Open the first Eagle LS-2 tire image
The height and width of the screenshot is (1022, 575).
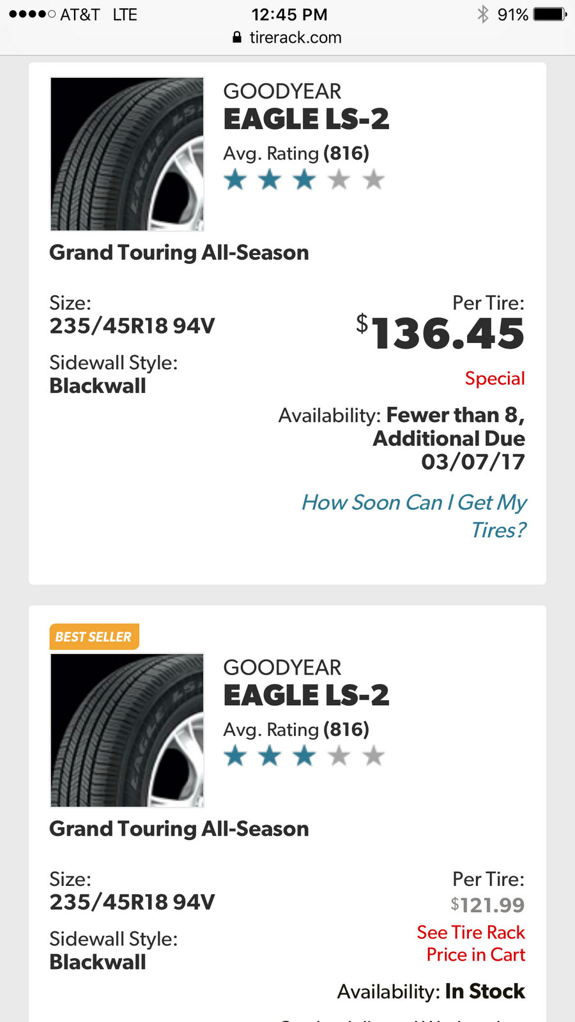coord(127,154)
